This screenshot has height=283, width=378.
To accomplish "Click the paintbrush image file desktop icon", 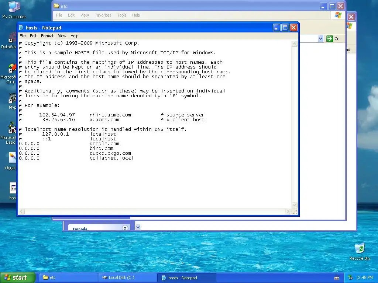I will 13,158.
